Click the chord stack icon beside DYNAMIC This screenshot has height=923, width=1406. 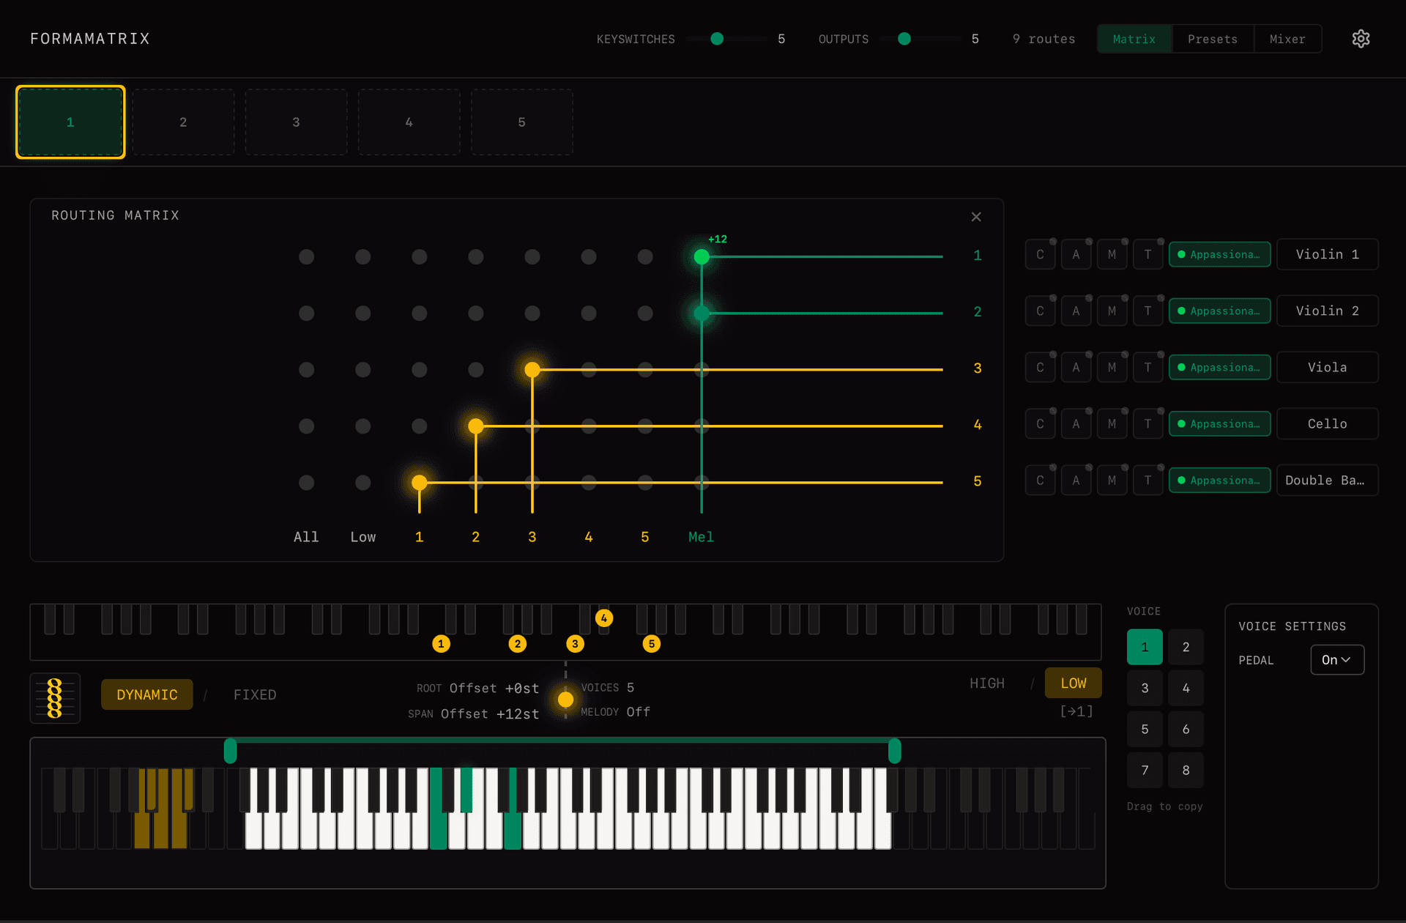click(55, 697)
